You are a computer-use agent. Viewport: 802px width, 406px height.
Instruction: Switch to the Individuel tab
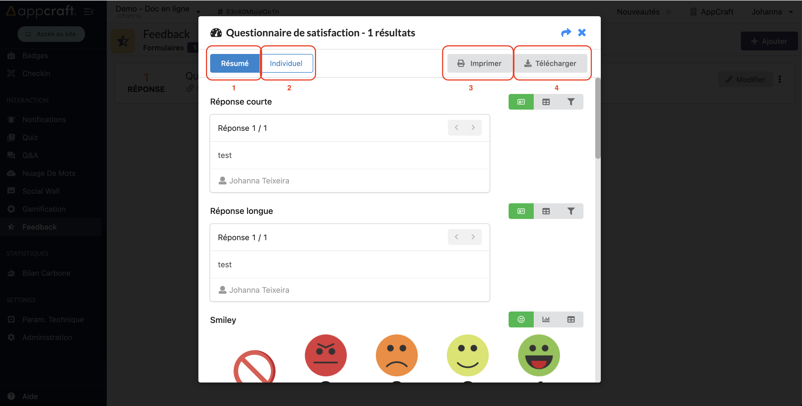click(x=287, y=63)
